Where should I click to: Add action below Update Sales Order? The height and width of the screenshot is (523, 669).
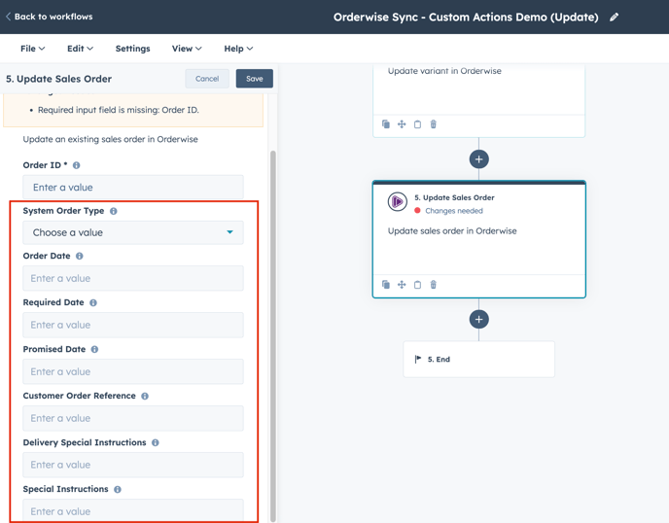[478, 319]
